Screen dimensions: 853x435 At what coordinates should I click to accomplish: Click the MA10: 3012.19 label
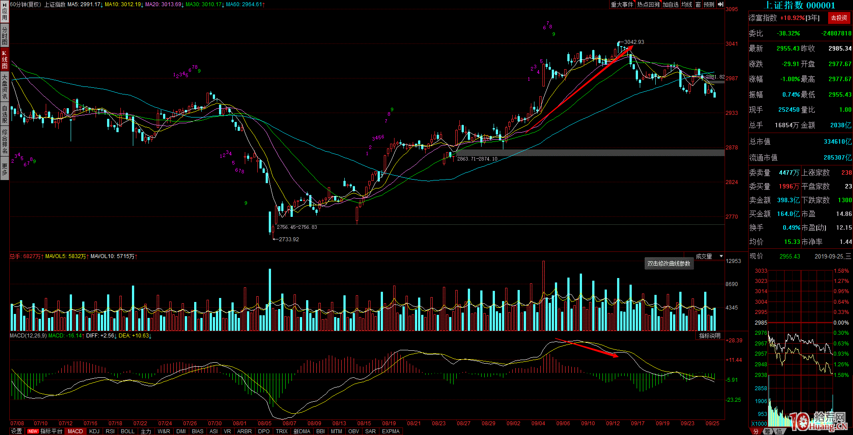(x=124, y=4)
